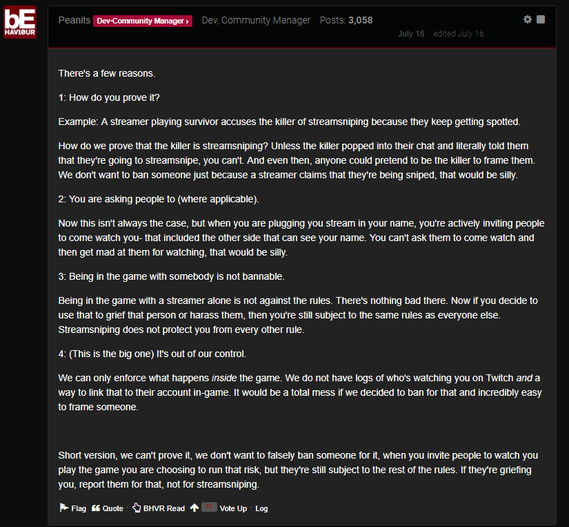View the edited July 16 history
Screen dimensions: 569x527
459,34
